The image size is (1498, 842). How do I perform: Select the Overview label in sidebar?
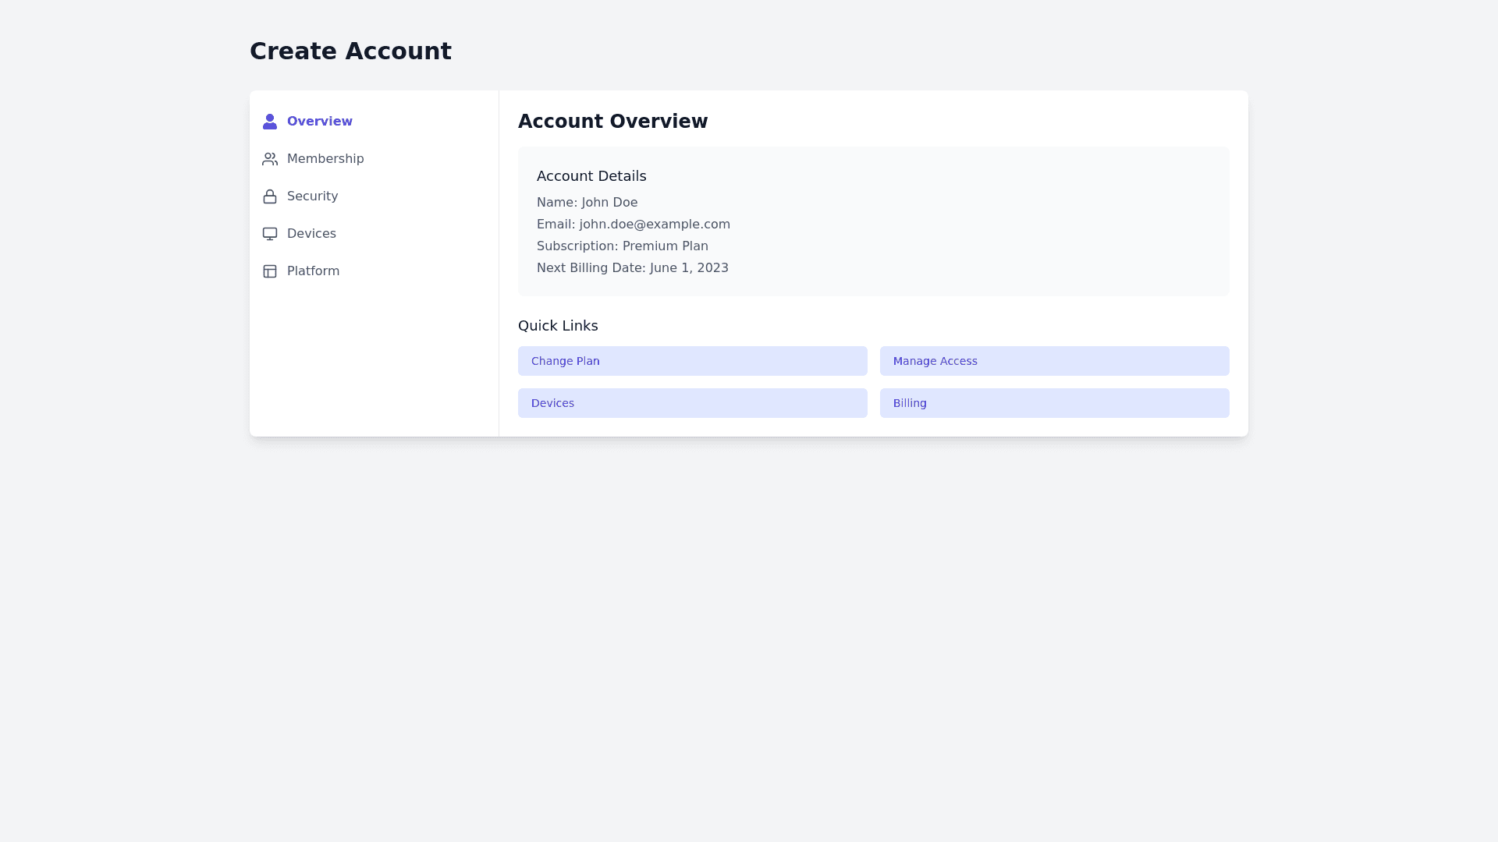click(319, 122)
